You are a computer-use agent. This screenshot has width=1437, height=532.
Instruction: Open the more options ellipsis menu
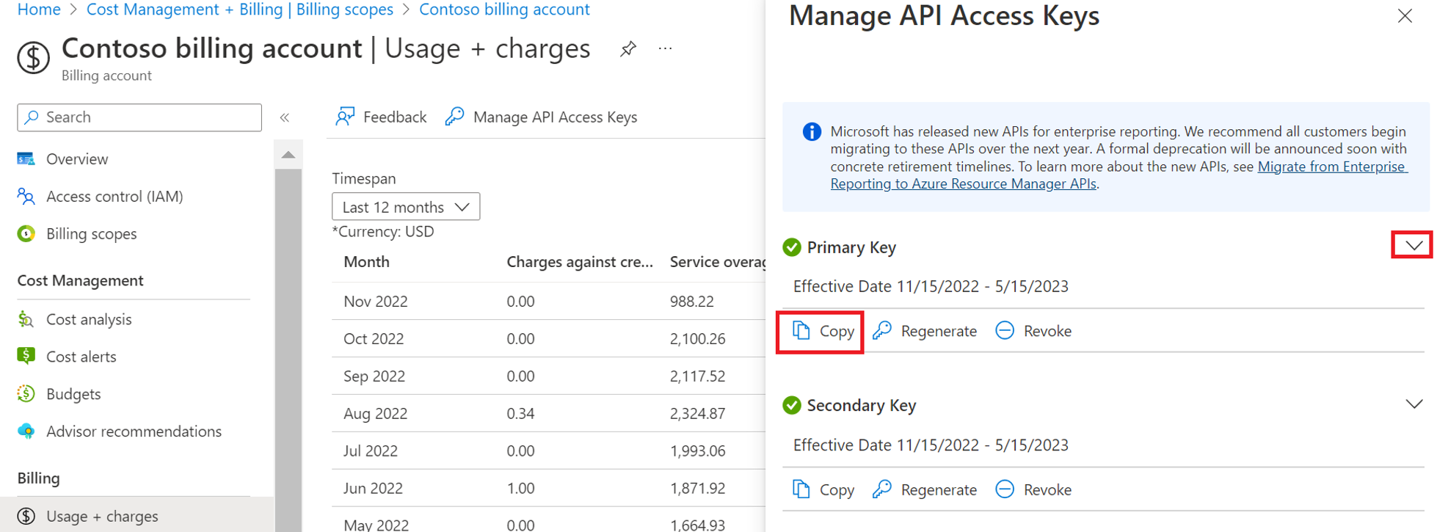click(x=665, y=49)
